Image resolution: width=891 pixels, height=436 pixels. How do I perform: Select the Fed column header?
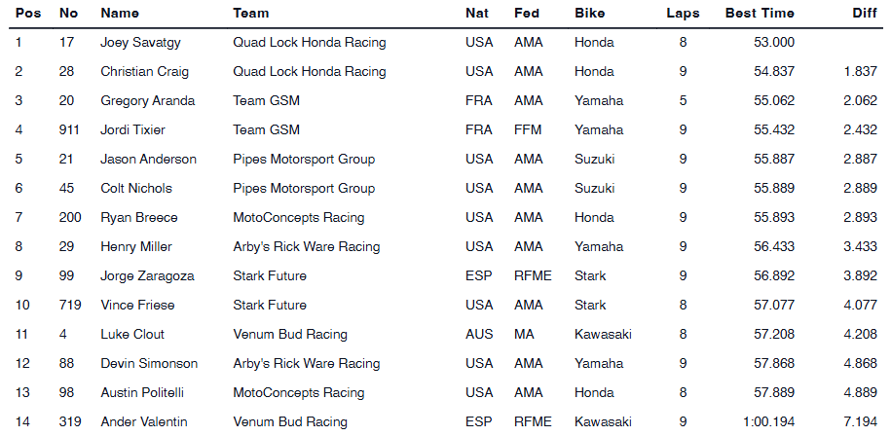(527, 14)
